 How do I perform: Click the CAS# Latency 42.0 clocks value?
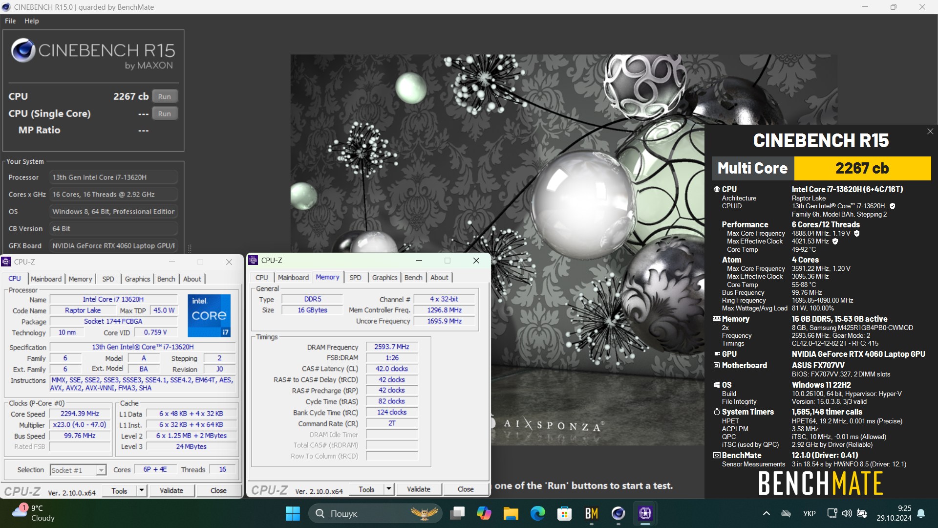[392, 369]
